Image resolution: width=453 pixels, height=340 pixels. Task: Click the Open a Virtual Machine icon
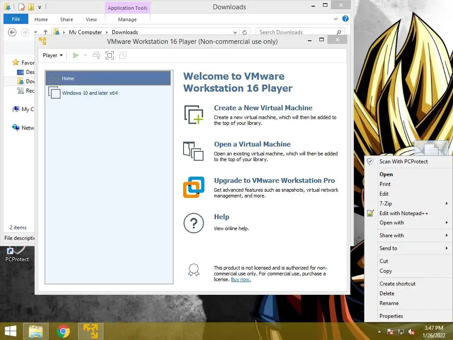[x=193, y=151]
